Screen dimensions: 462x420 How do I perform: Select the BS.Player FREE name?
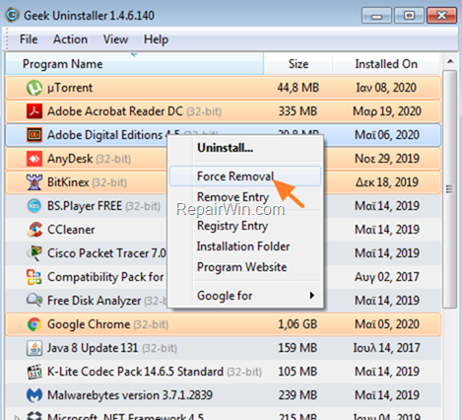tap(85, 206)
